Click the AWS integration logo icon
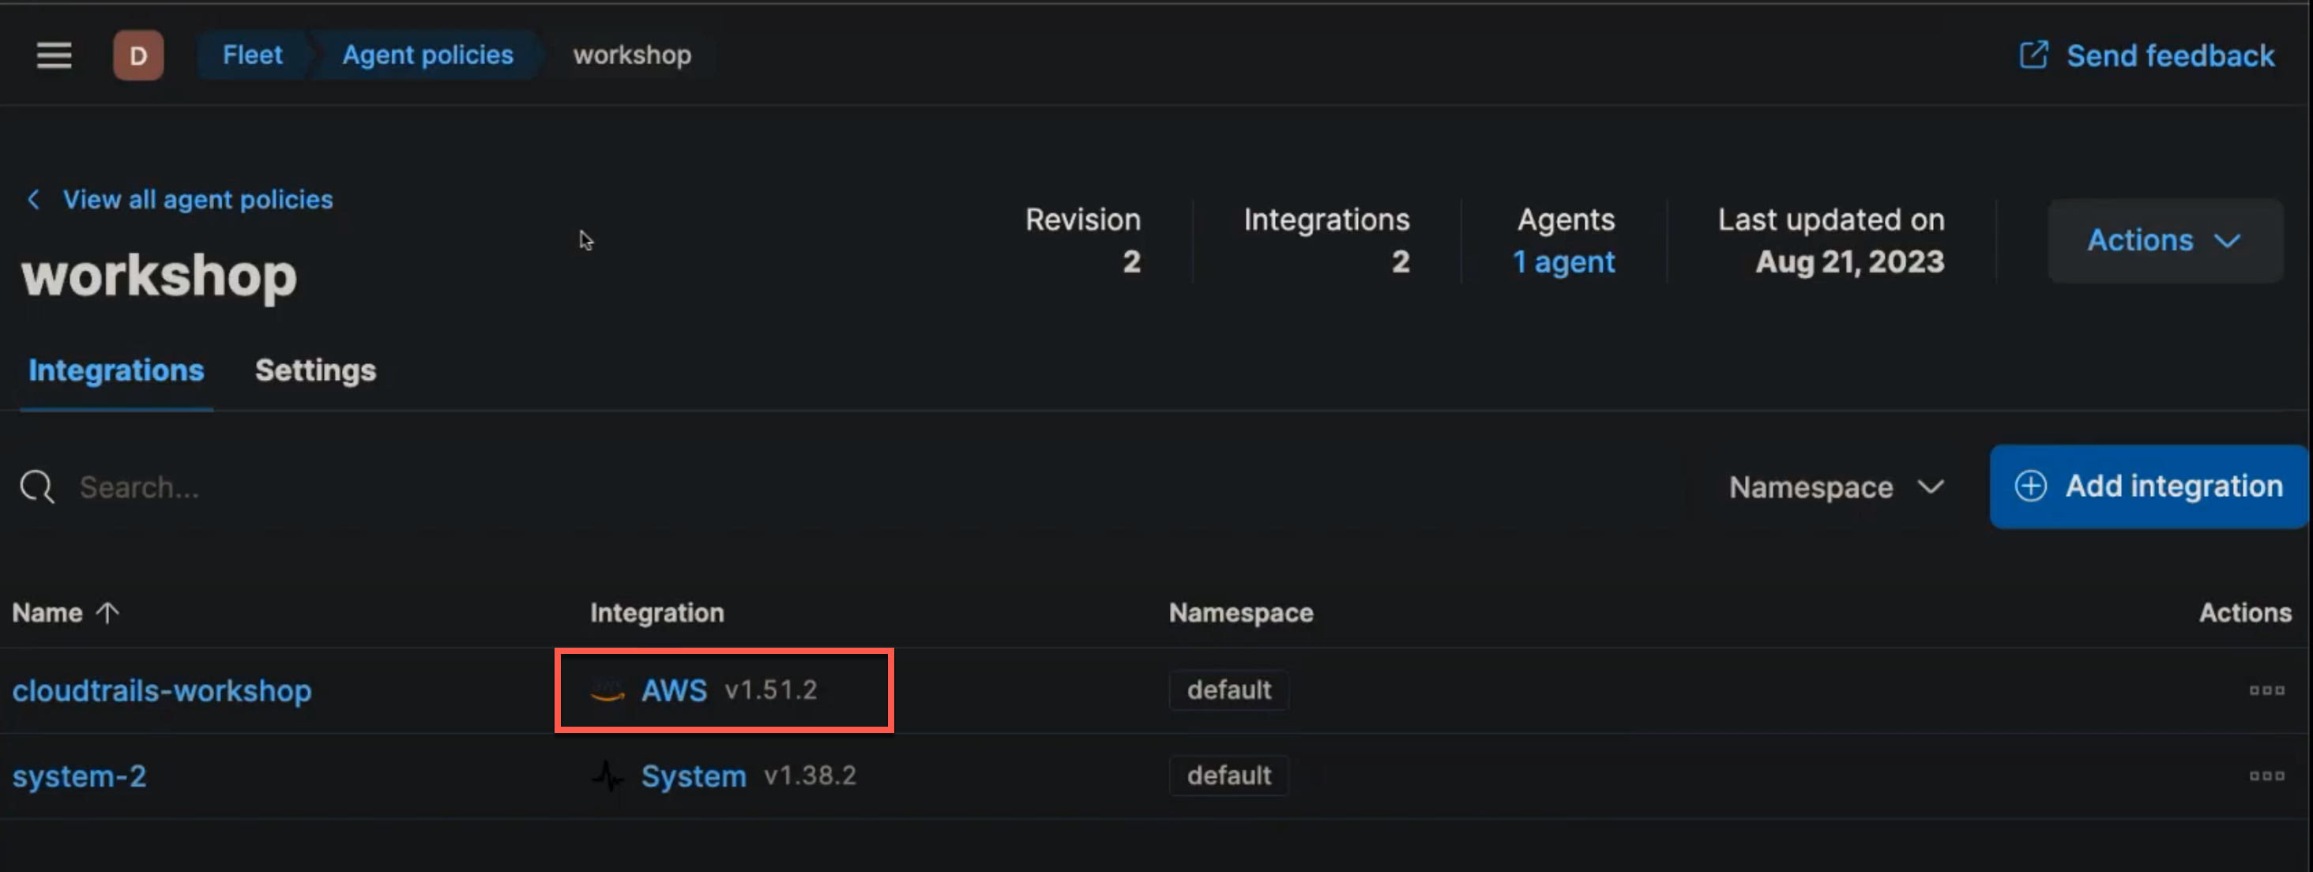2313x872 pixels. tap(607, 690)
